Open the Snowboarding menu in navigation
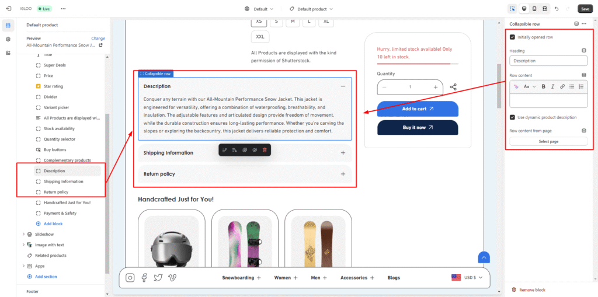The image size is (598, 297). point(241,278)
